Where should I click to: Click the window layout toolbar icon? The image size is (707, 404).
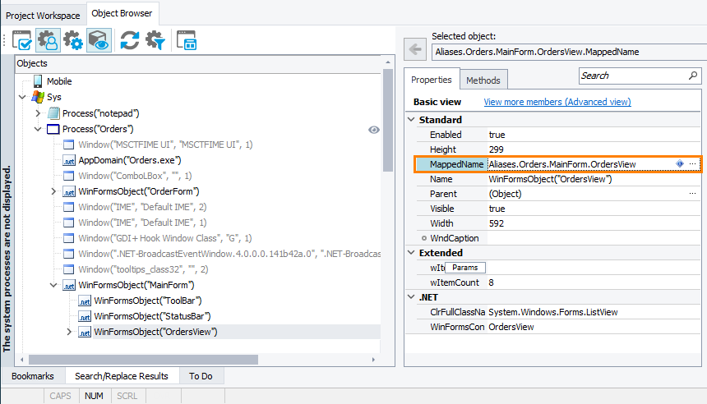[187, 40]
